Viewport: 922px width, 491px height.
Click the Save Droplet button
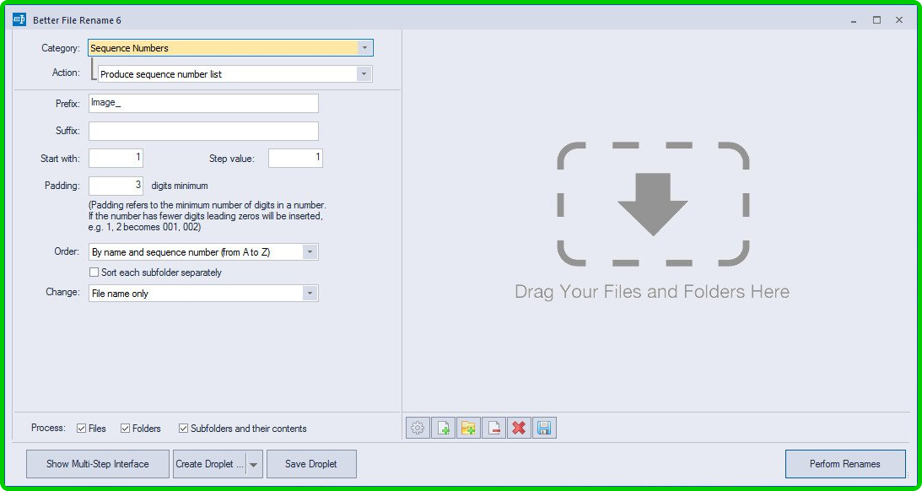click(311, 464)
